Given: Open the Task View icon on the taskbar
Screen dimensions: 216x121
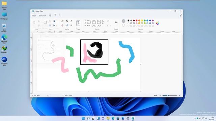Looking at the screenshot, I should click(x=93, y=118).
